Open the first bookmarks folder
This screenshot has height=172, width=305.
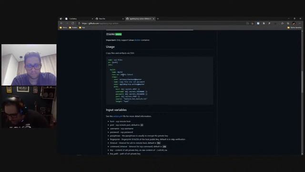63,28
